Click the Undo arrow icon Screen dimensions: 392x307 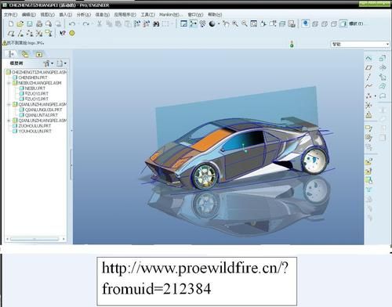pyautogui.click(x=72, y=24)
